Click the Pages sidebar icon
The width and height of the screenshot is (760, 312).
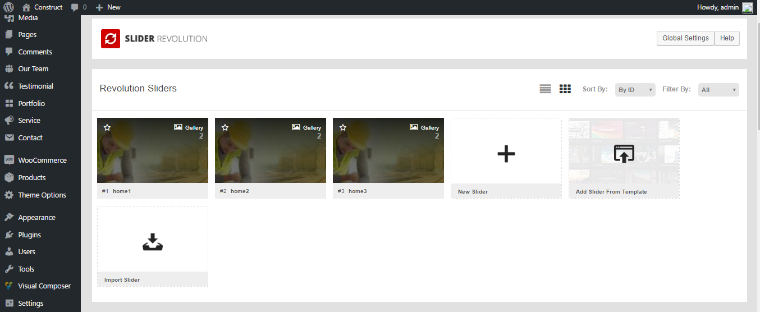tap(9, 34)
